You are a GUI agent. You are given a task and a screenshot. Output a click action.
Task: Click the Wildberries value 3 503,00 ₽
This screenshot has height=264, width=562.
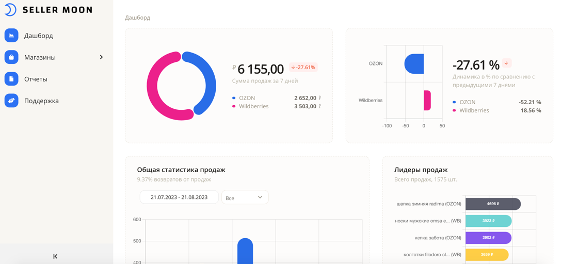(x=308, y=106)
